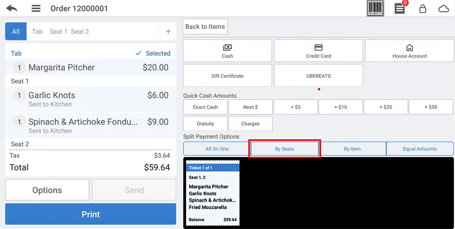The width and height of the screenshot is (455, 229).
Task: Select Ticket 1 of 1 thumbnail
Action: (x=212, y=194)
